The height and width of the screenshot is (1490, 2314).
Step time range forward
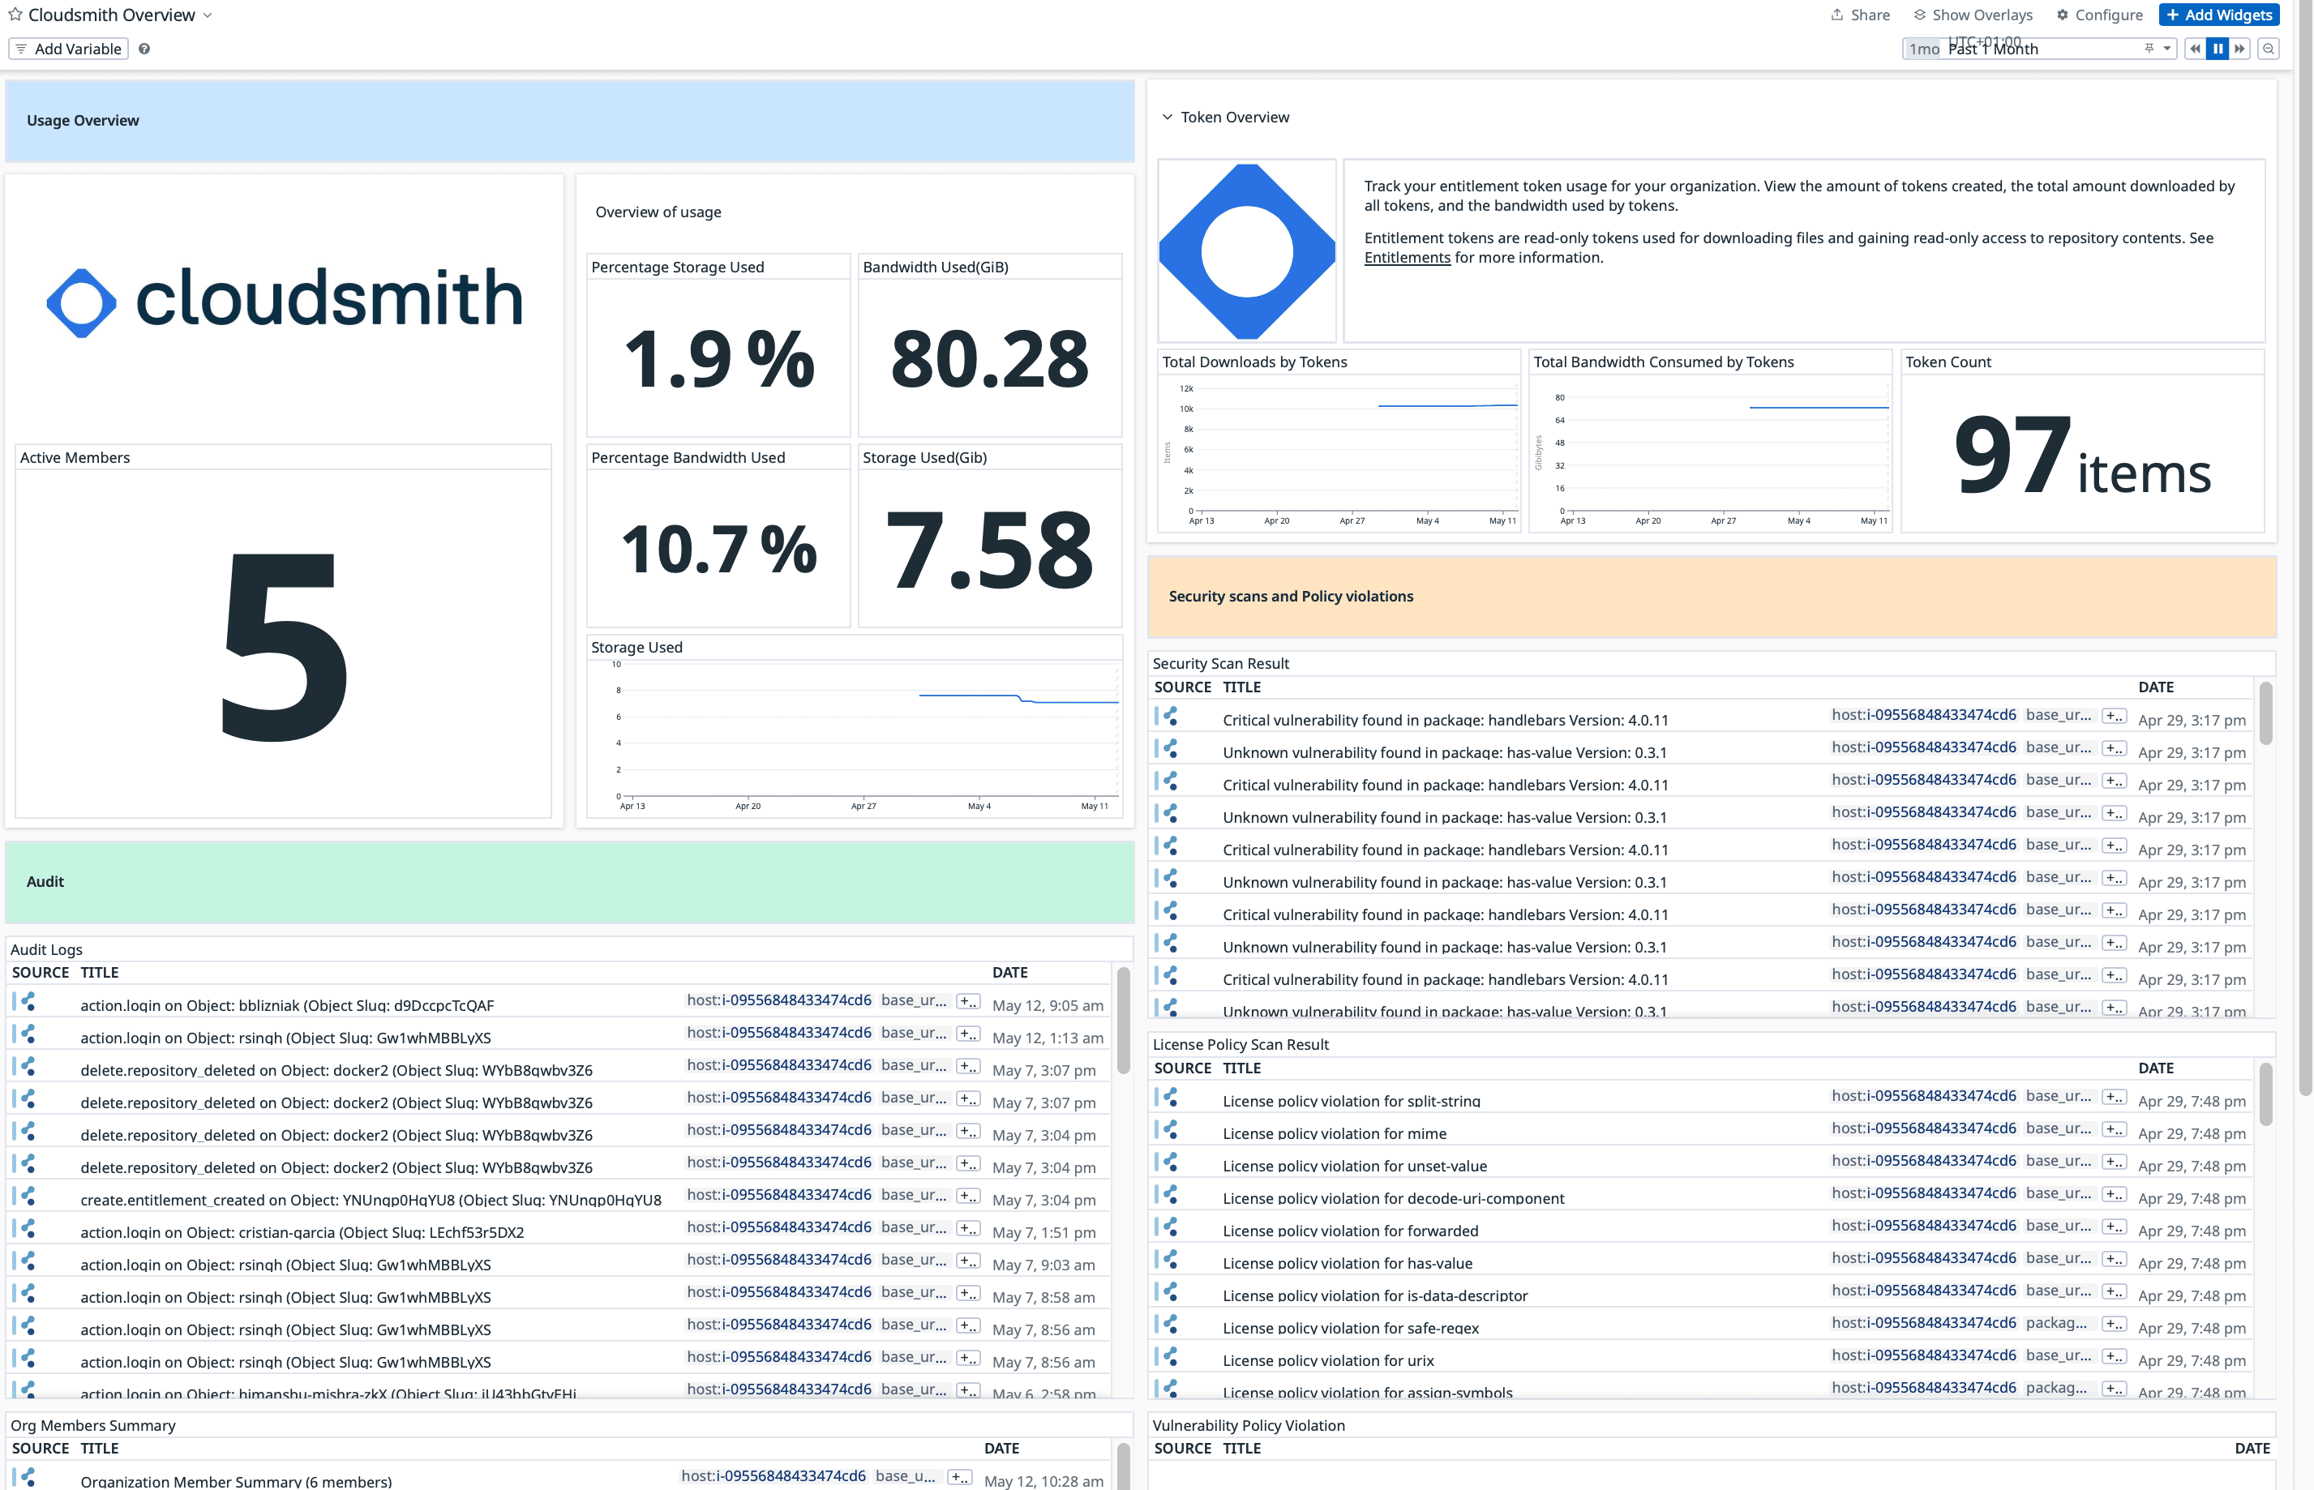(2239, 49)
